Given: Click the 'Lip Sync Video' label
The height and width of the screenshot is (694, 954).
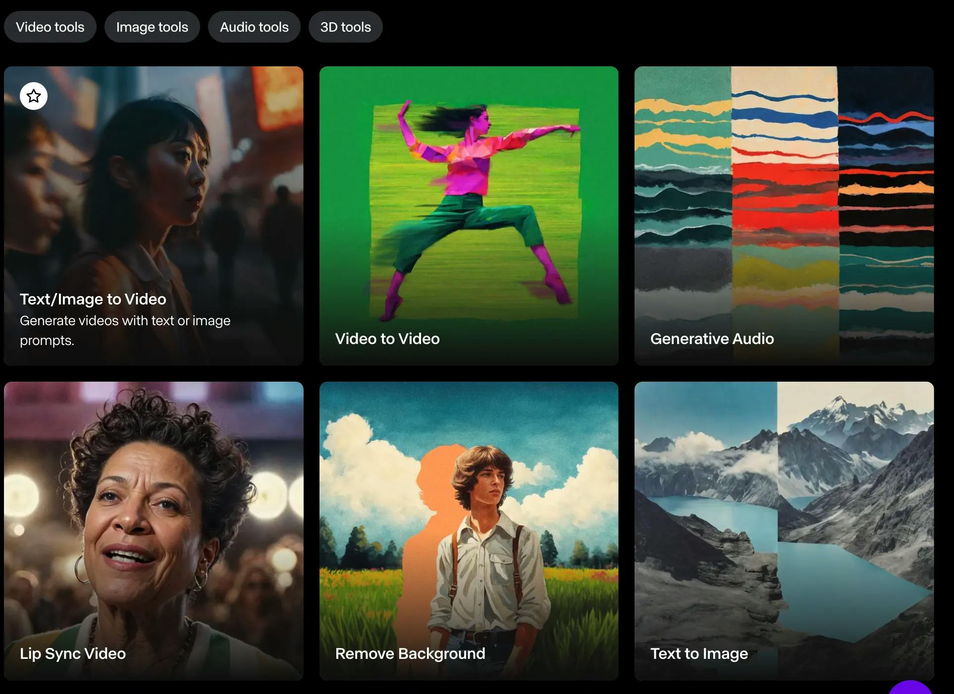Looking at the screenshot, I should click(73, 653).
